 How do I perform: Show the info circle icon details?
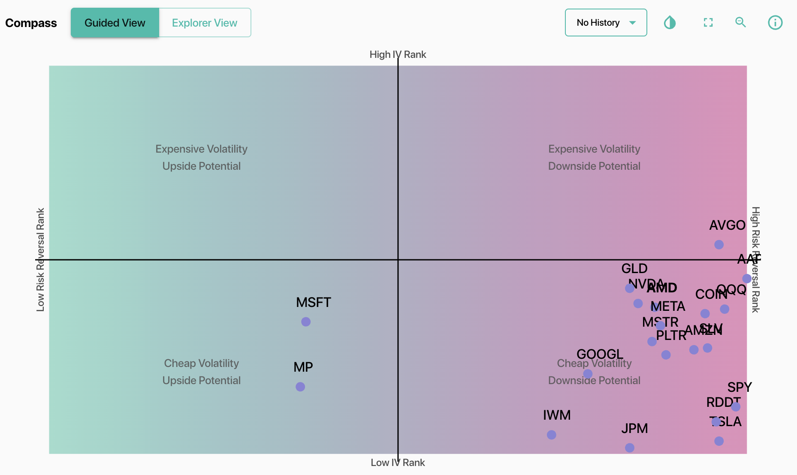coord(775,23)
